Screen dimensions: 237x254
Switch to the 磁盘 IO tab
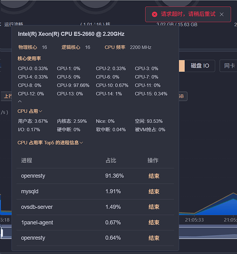200,66
